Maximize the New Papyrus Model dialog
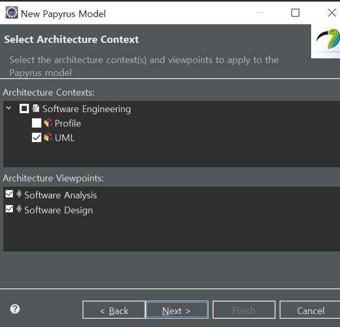The image size is (340, 327). pos(295,12)
